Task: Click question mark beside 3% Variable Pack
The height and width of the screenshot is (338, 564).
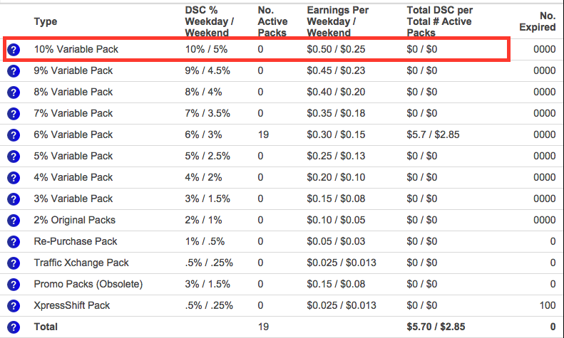Action: click(x=13, y=199)
